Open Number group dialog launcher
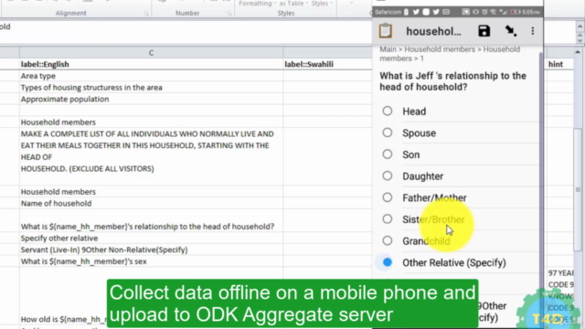 (x=229, y=14)
